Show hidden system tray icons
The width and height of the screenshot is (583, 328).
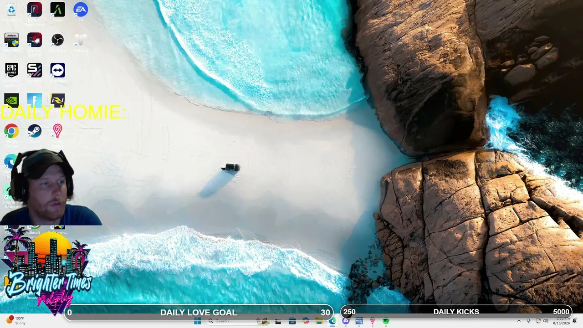point(518,321)
